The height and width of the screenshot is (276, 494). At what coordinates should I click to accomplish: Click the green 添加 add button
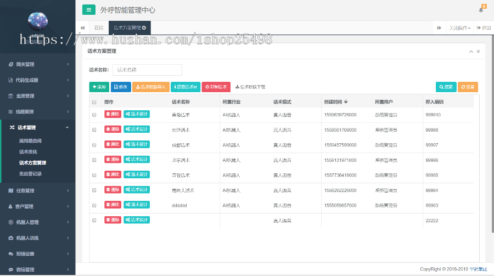[x=99, y=87]
